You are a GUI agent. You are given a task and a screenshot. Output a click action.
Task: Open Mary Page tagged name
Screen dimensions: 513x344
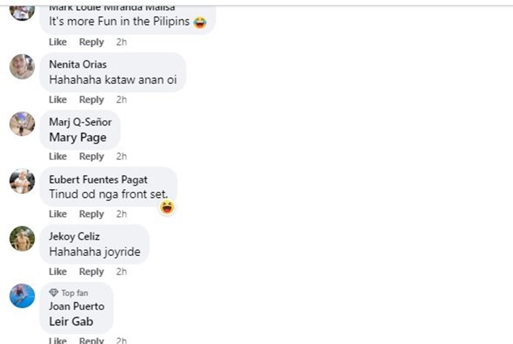coord(77,137)
